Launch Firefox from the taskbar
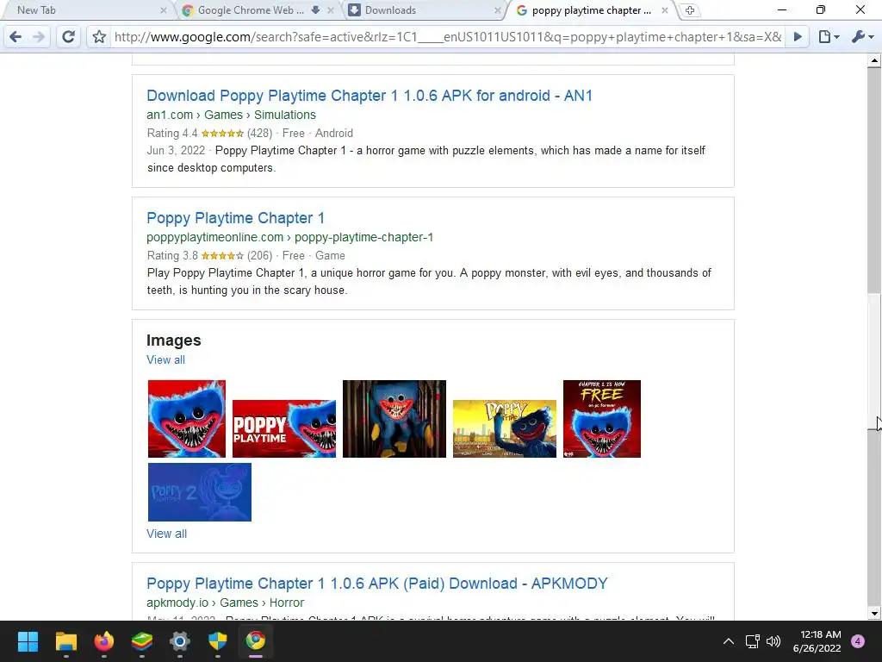Image resolution: width=882 pixels, height=662 pixels. (104, 641)
